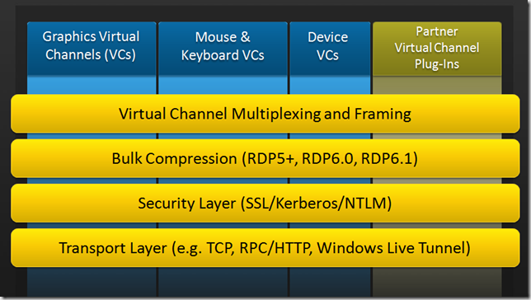Click dark navy column base below Mouse & Keyboard VCs

[x=223, y=282]
